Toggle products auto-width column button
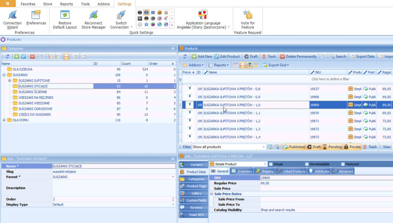The height and width of the screenshot is (223, 393). 242,65
